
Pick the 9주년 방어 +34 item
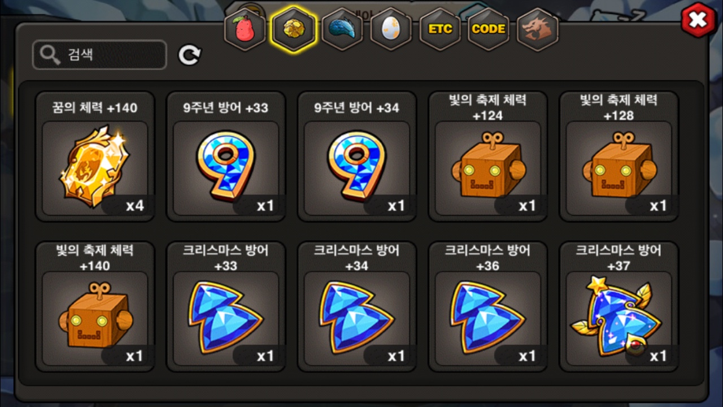[x=357, y=156]
